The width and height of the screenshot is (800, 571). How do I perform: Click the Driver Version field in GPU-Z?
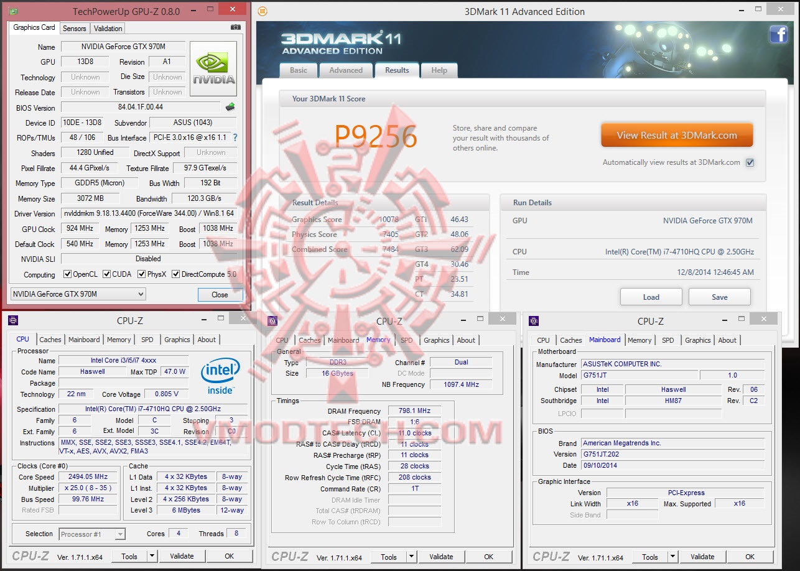(149, 213)
